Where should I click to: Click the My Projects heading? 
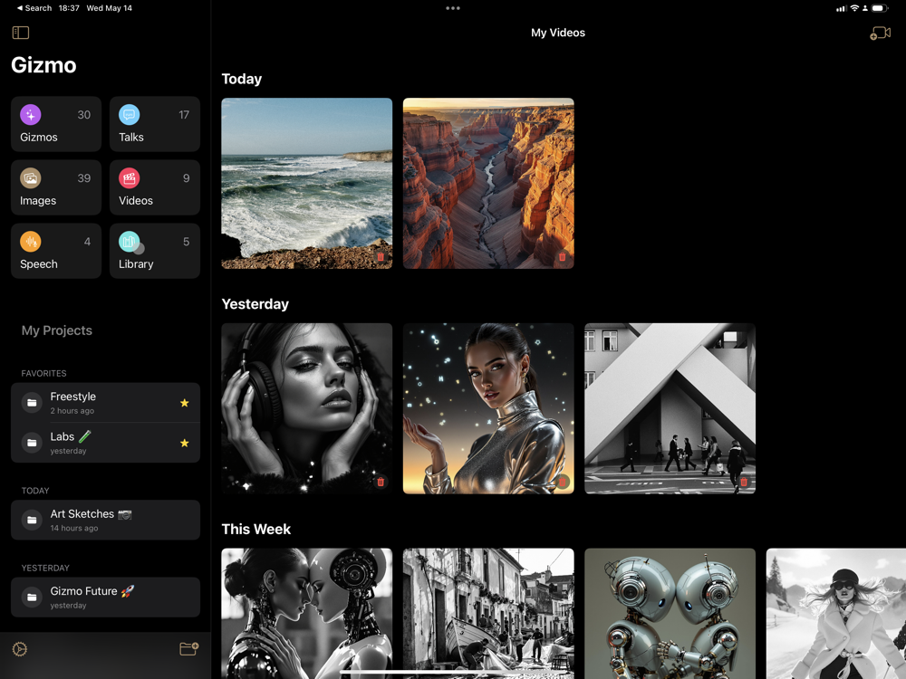click(x=56, y=330)
